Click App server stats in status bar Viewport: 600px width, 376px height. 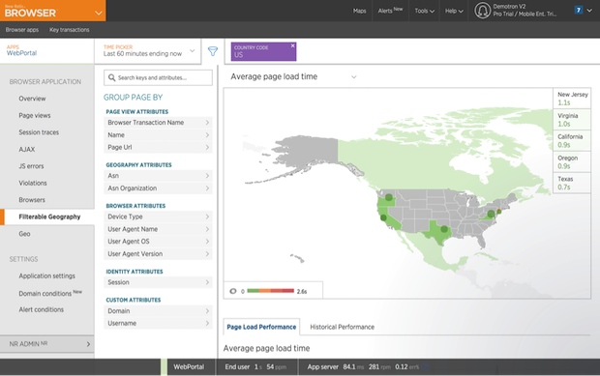[x=363, y=367]
